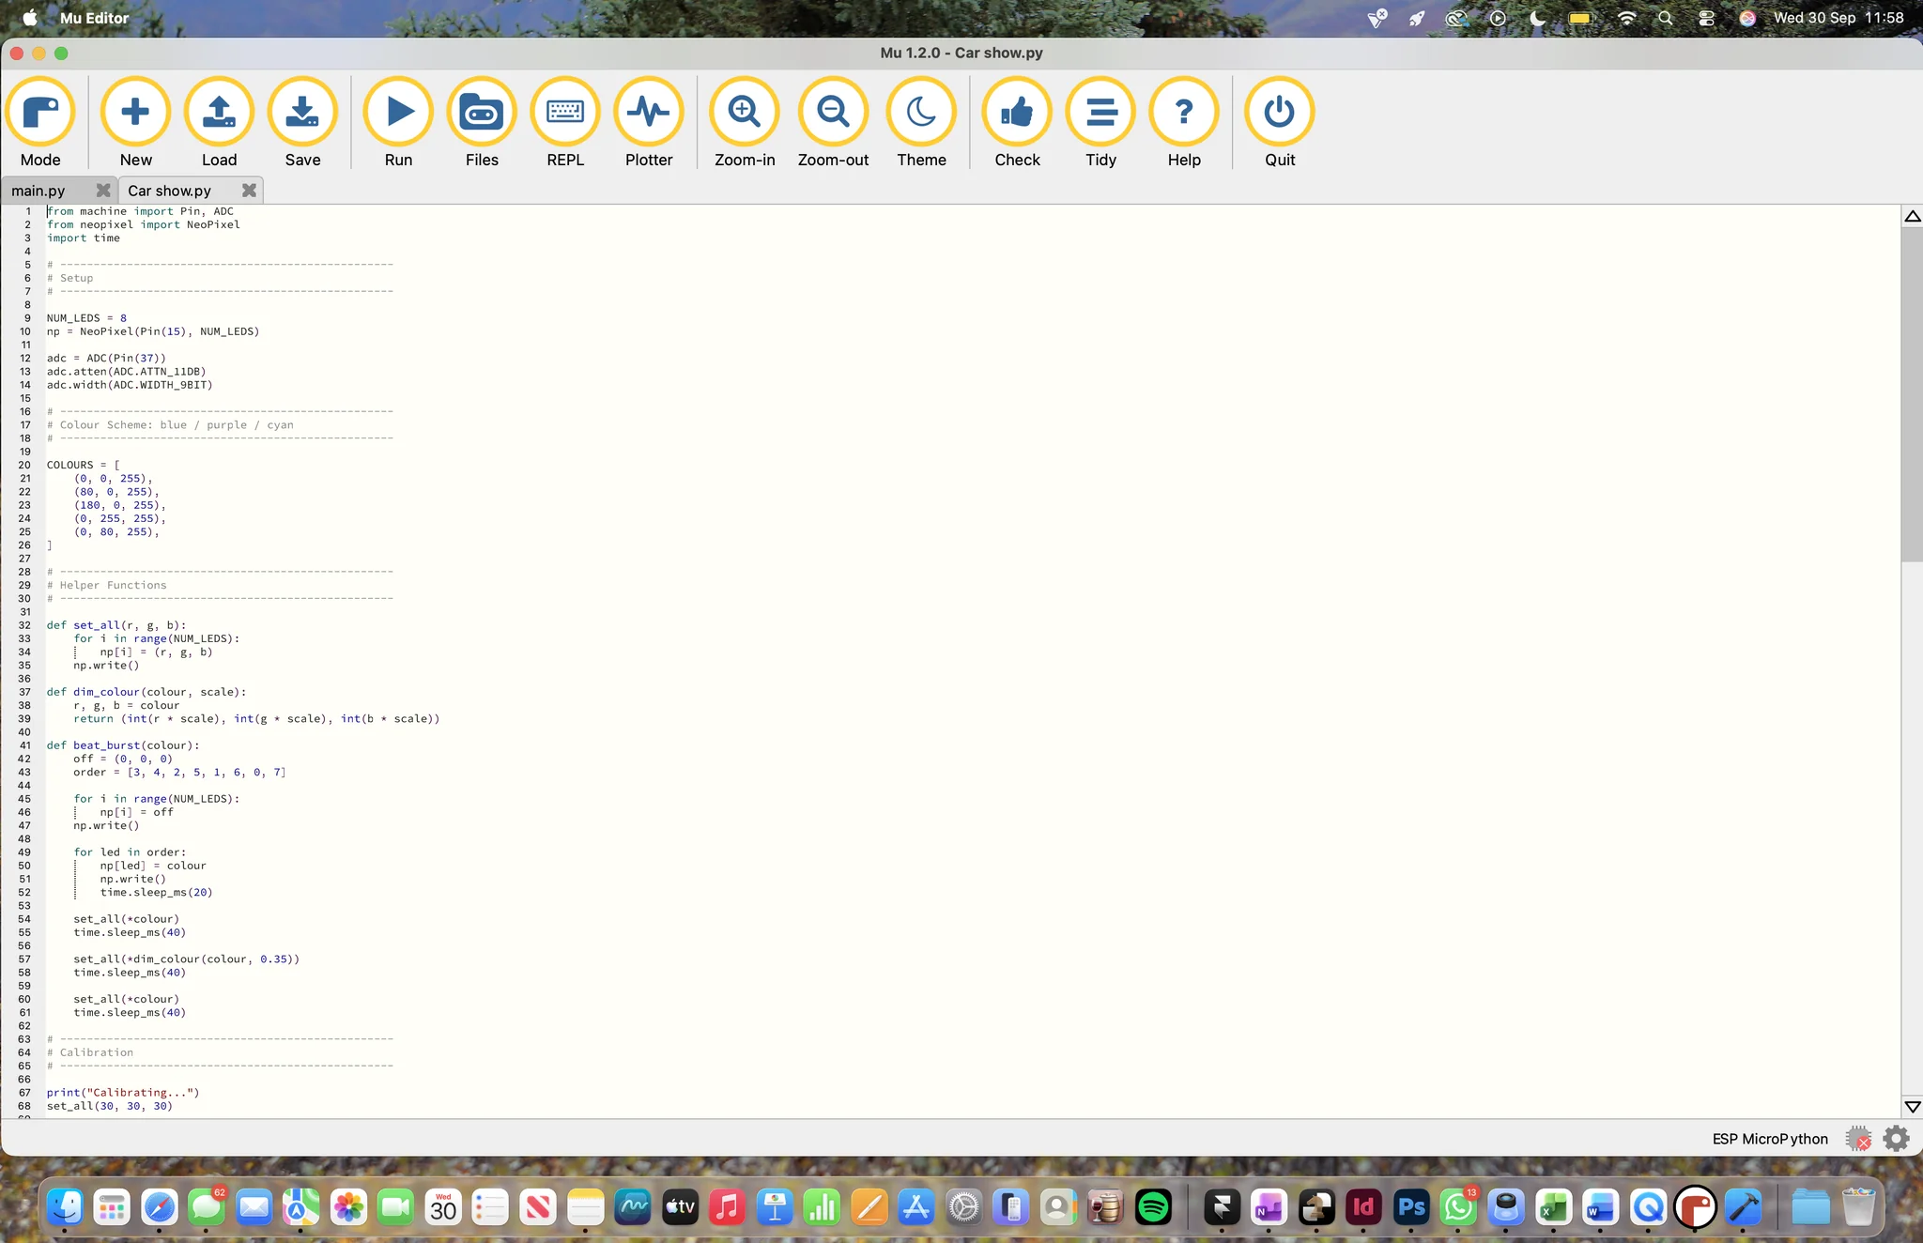Close the Car show.py tab

click(249, 191)
